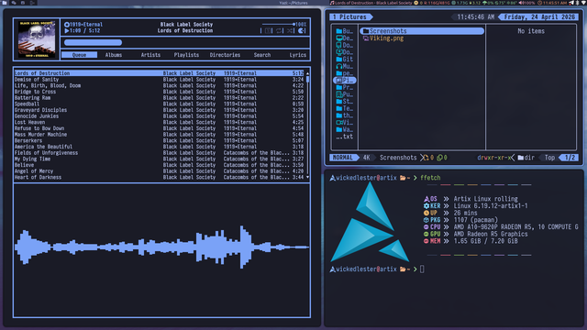Select the highlighted Pi… folder in Yazi
This screenshot has height=330, width=587.
[x=345, y=80]
